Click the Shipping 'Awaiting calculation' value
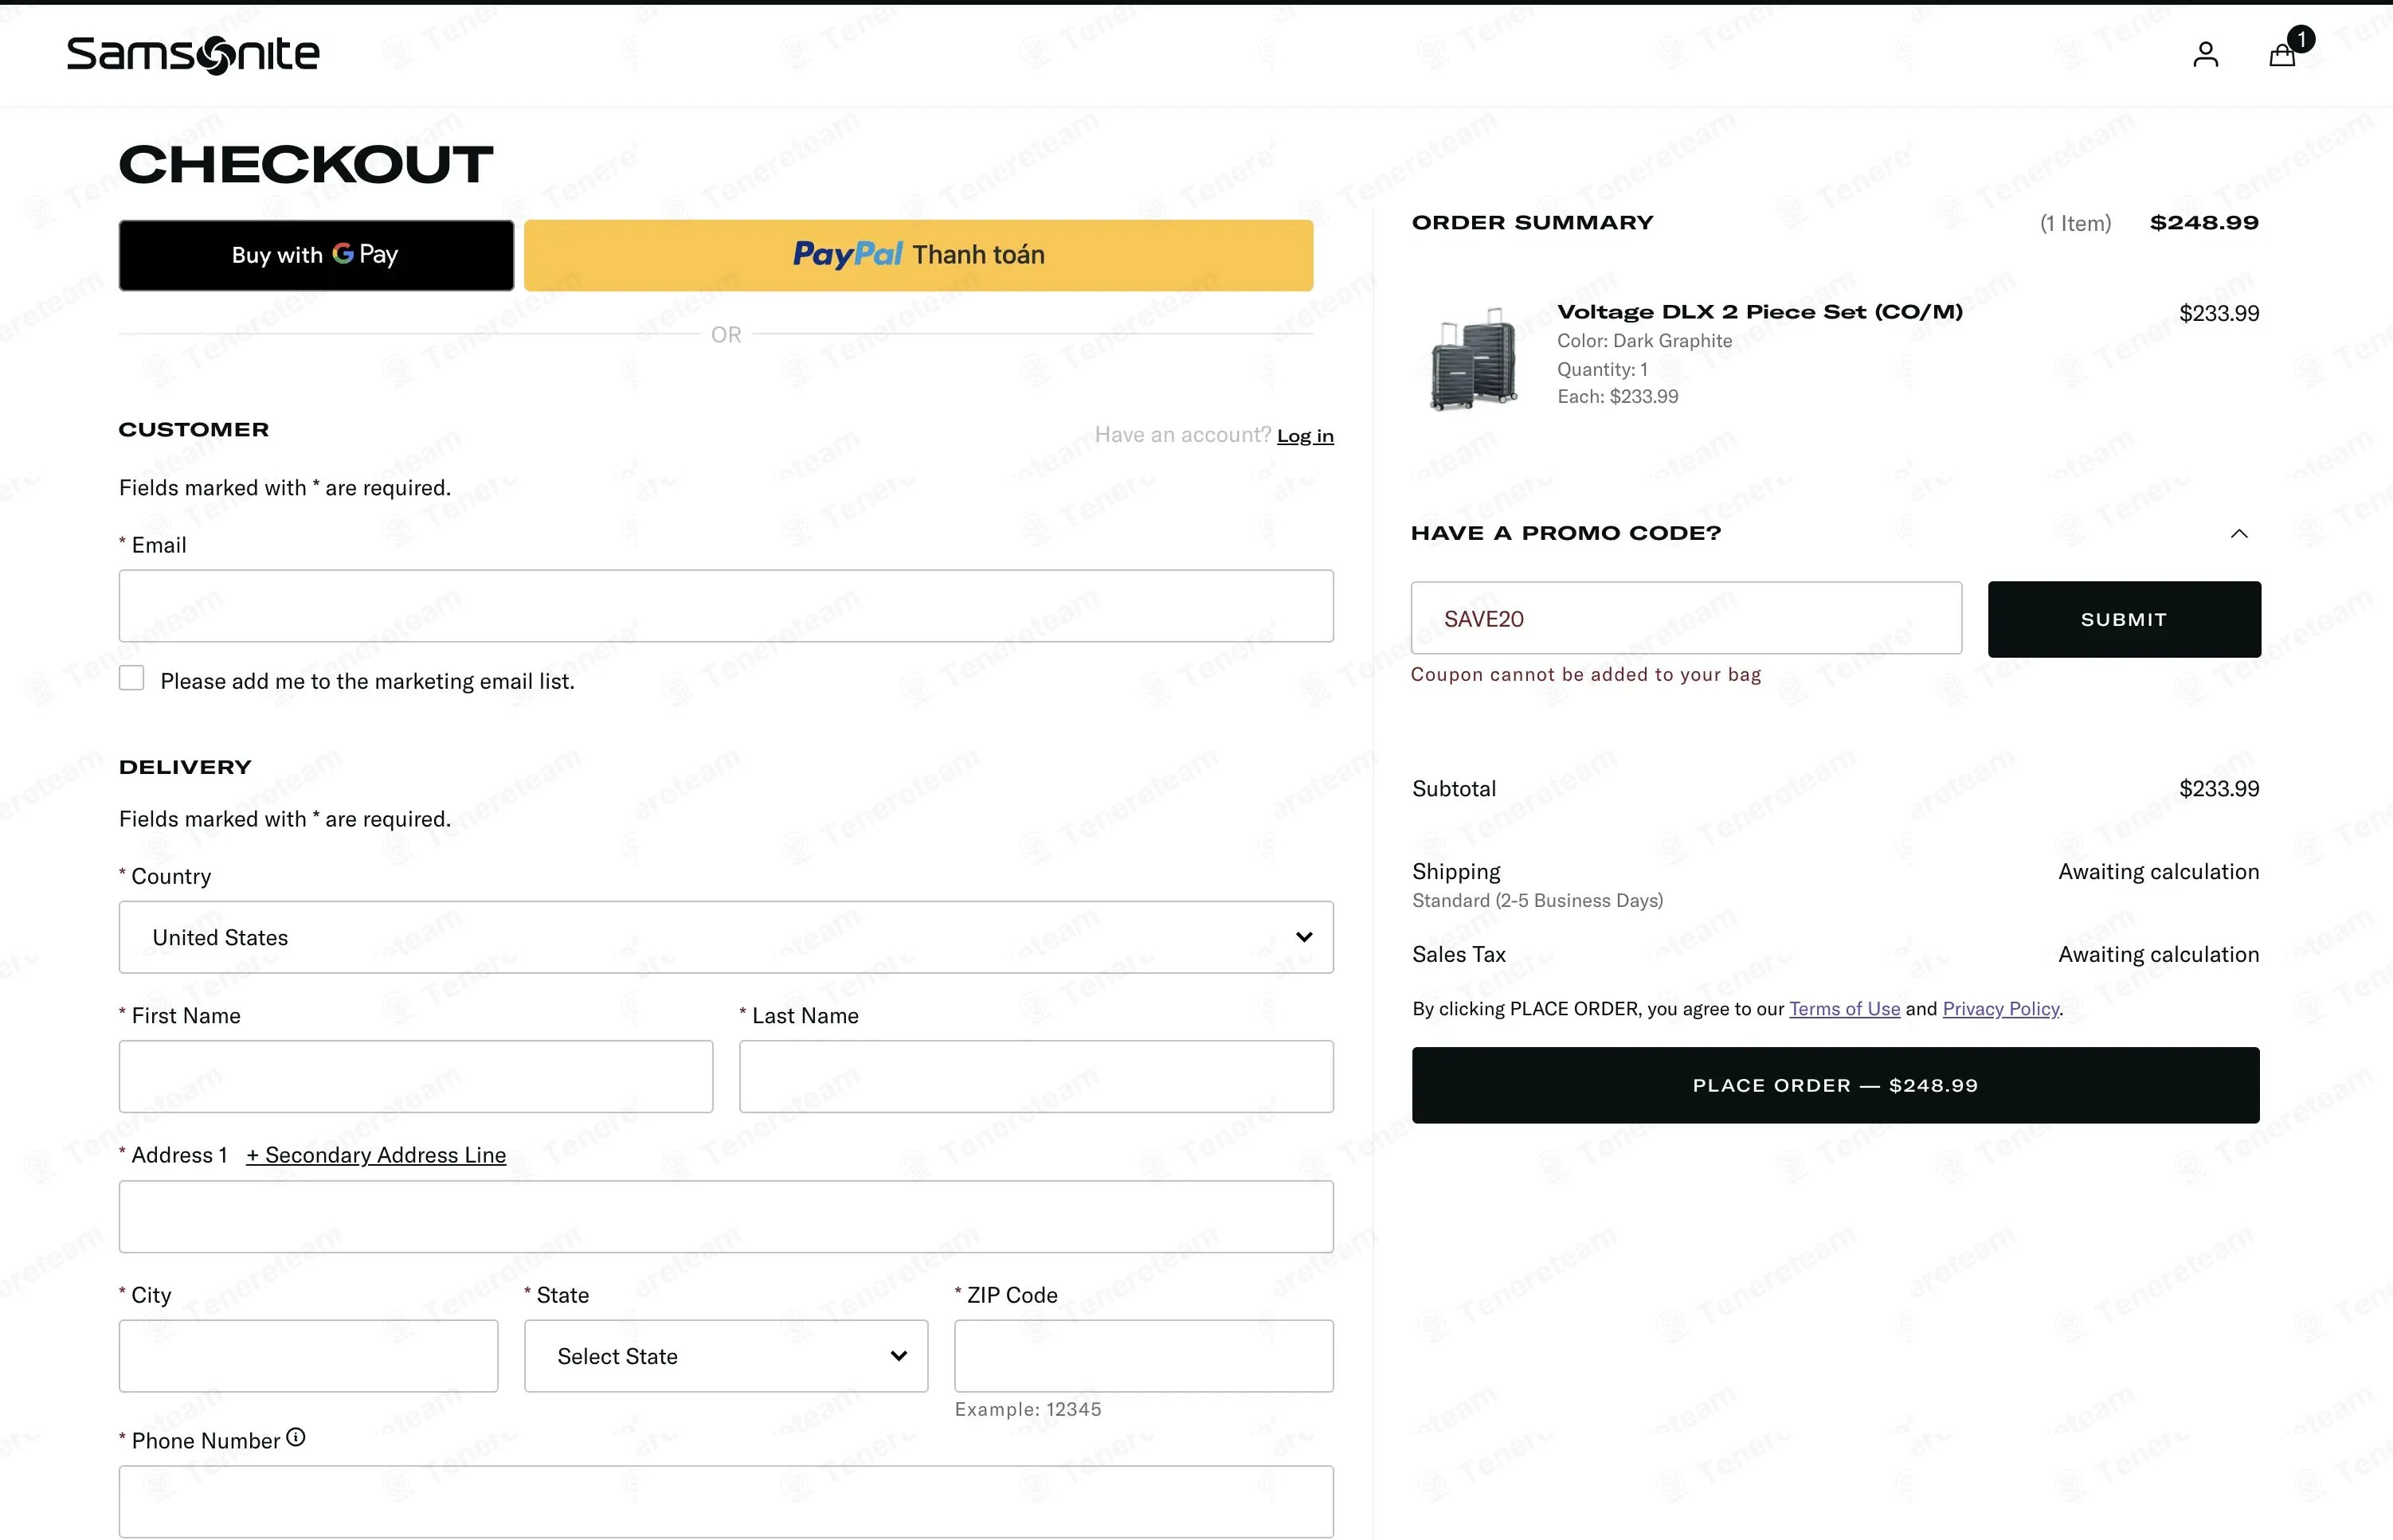Image resolution: width=2393 pixels, height=1540 pixels. (x=2159, y=872)
